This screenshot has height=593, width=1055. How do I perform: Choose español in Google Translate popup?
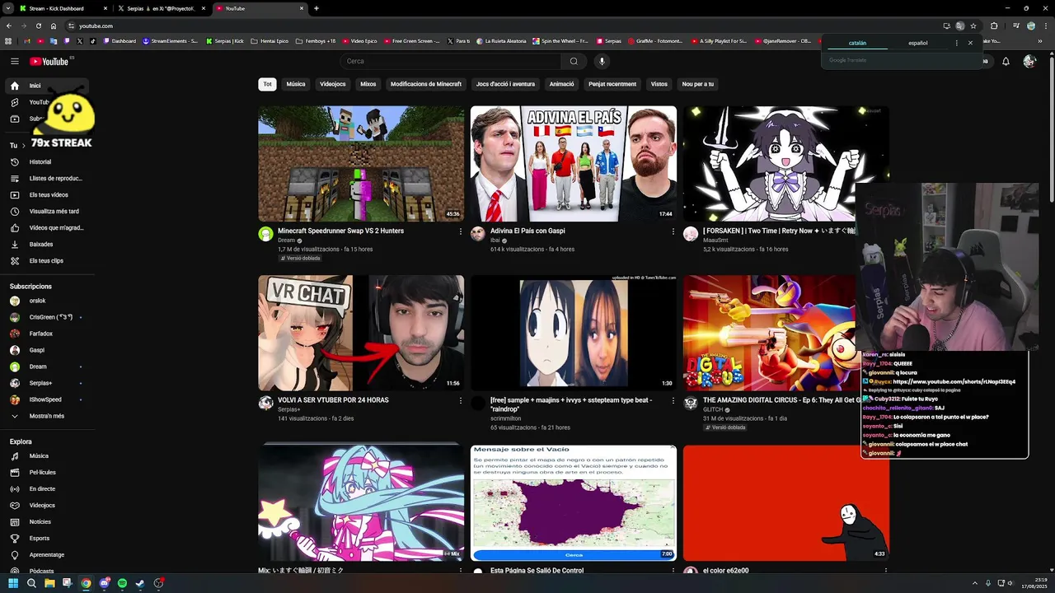[x=917, y=43]
